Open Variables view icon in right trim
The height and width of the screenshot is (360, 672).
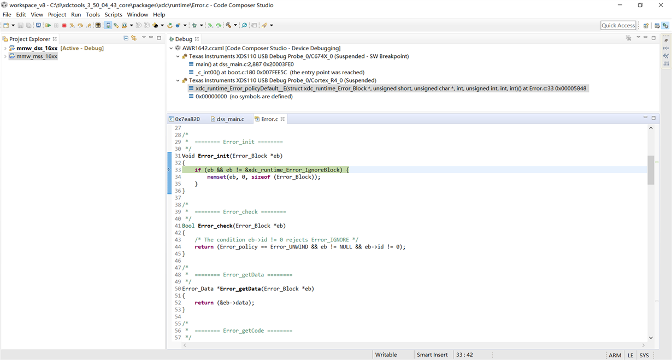point(666,48)
